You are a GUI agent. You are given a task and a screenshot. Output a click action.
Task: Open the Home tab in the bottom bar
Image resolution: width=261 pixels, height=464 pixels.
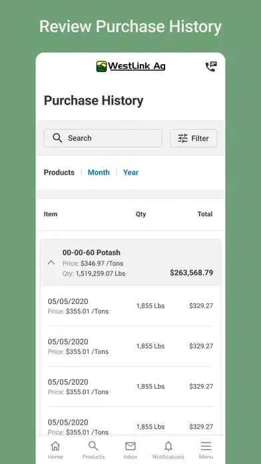(x=55, y=450)
